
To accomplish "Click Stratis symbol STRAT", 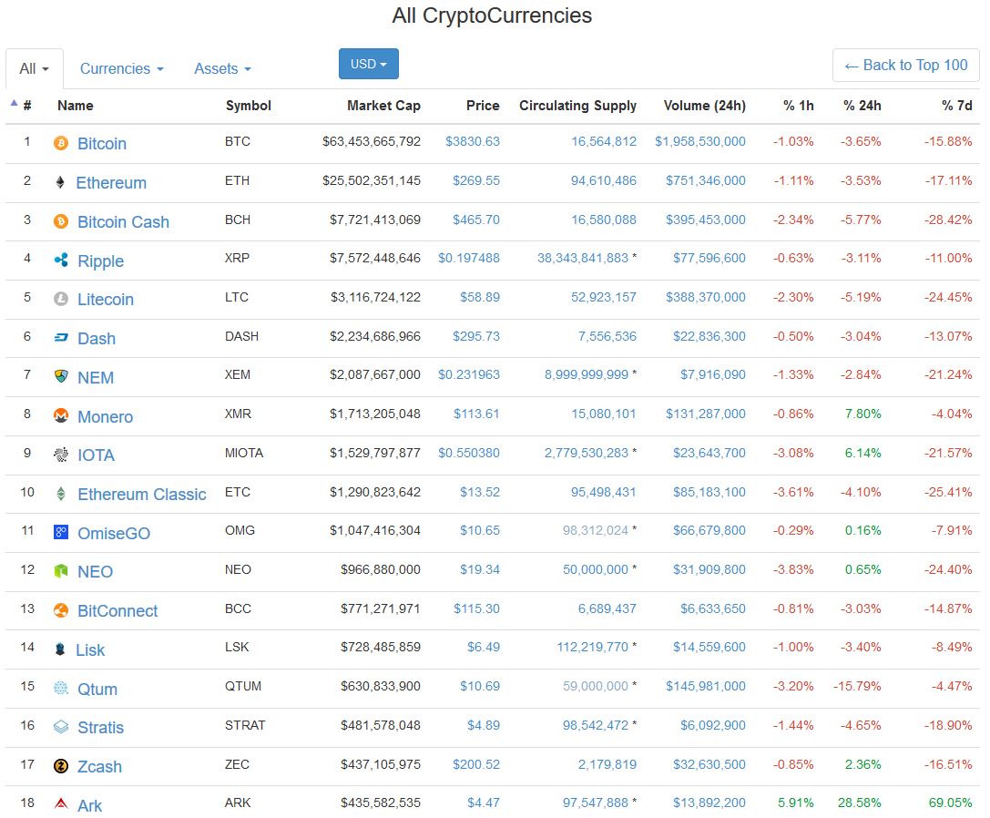I will click(245, 725).
